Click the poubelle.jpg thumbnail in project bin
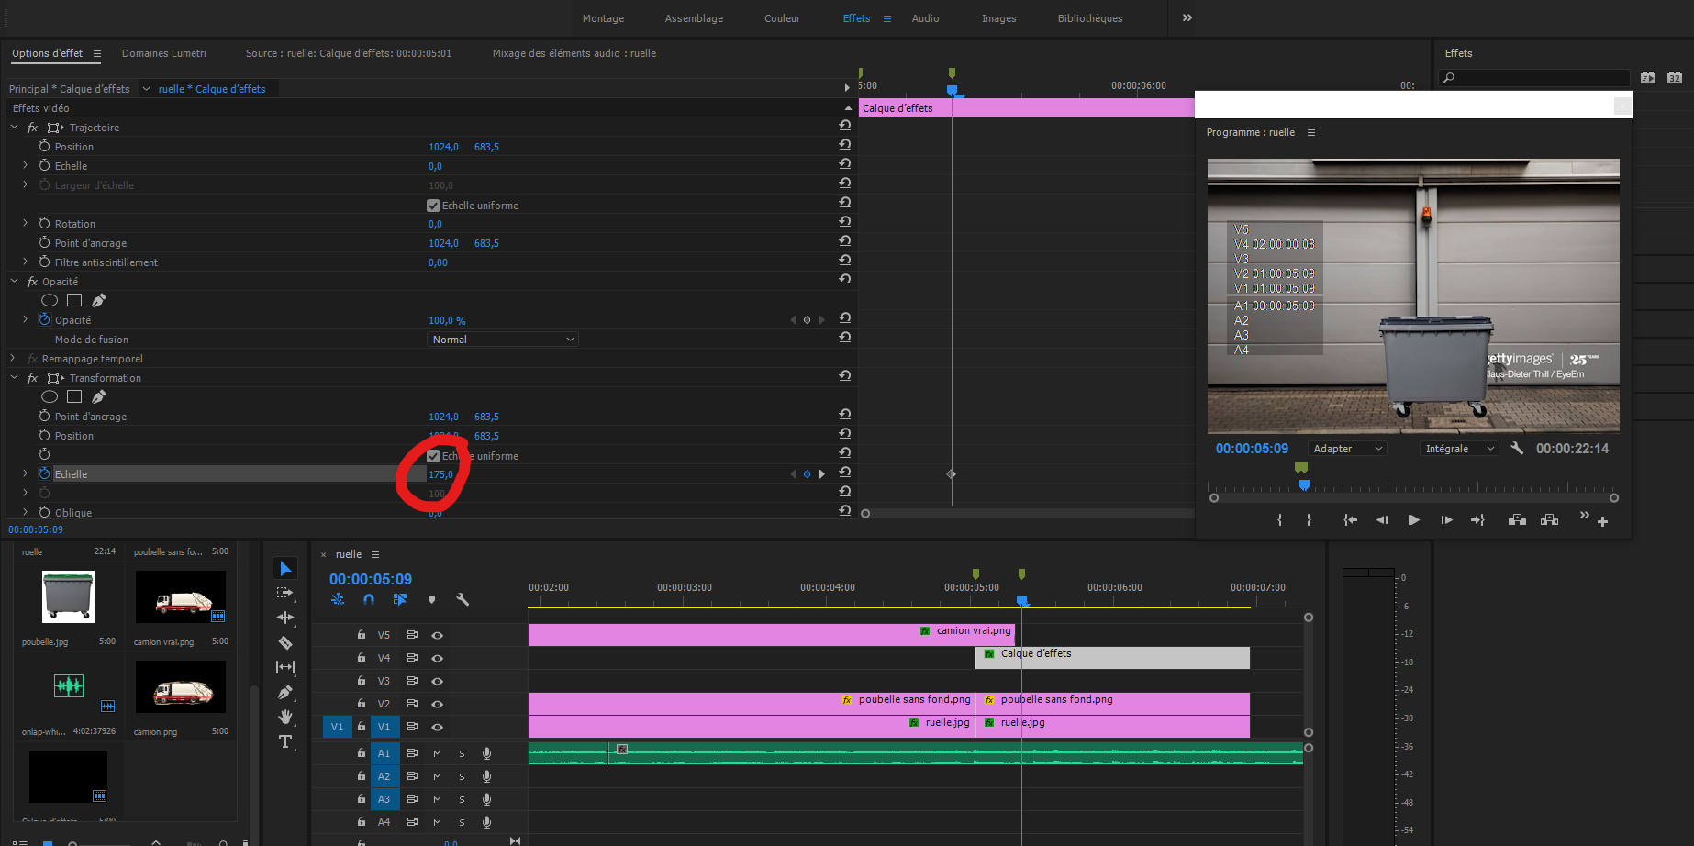Image resolution: width=1694 pixels, height=846 pixels. 68,596
